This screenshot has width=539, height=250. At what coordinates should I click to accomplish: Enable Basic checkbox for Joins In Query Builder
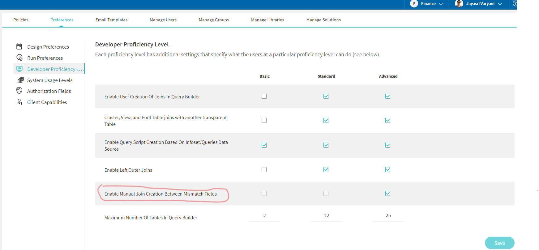coord(264,96)
